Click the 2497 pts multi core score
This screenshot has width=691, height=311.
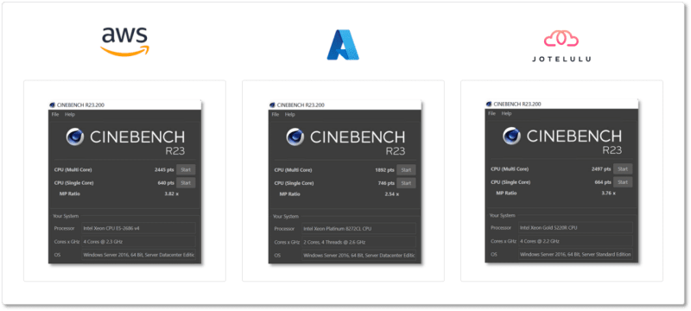pyautogui.click(x=601, y=168)
